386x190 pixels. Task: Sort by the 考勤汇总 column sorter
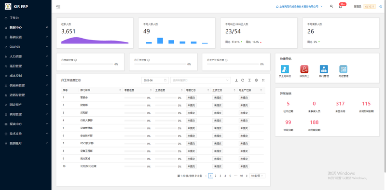click(208, 90)
